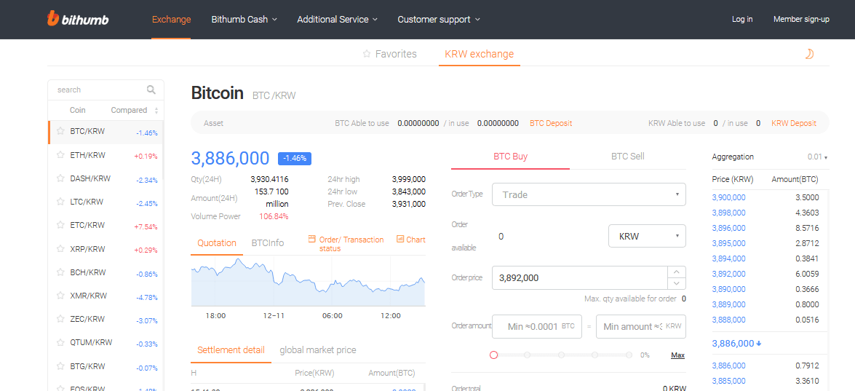Favorite LTC/KRW with its star

(x=60, y=202)
